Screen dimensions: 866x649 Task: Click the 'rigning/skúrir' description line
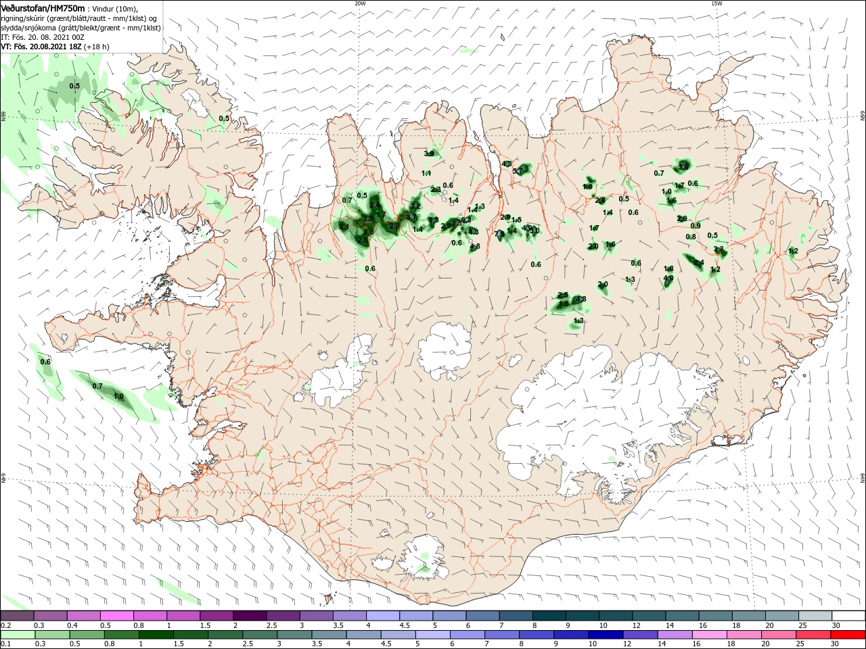(80, 18)
